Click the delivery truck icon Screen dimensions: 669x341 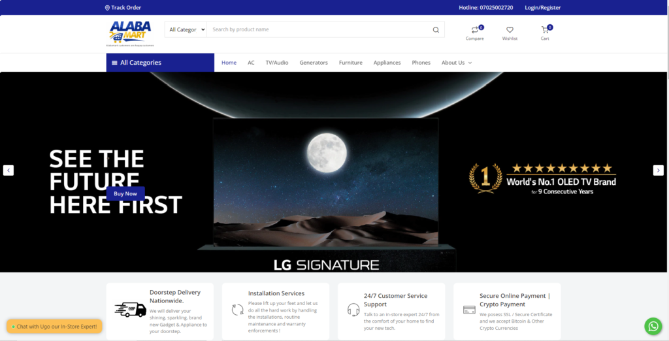pos(131,310)
